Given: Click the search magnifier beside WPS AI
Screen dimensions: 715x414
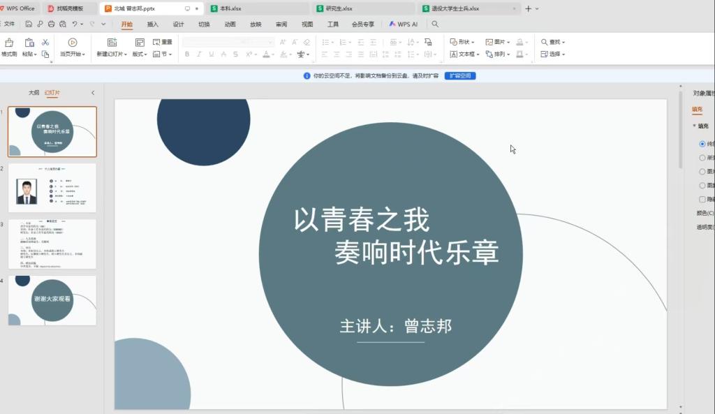Looking at the screenshot, I should pos(435,24).
